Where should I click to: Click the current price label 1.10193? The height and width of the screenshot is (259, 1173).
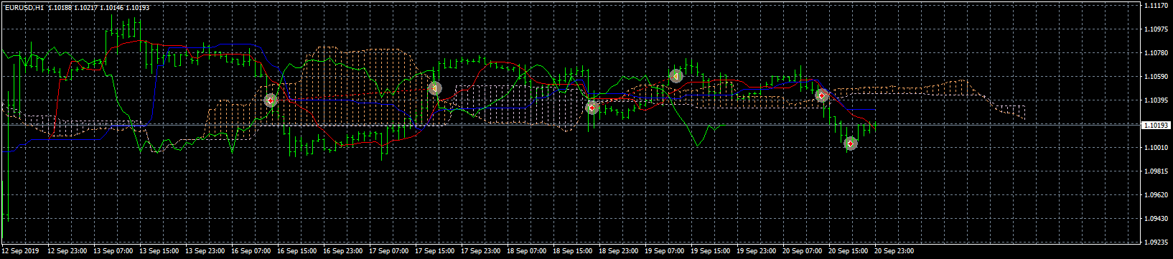(x=1156, y=125)
